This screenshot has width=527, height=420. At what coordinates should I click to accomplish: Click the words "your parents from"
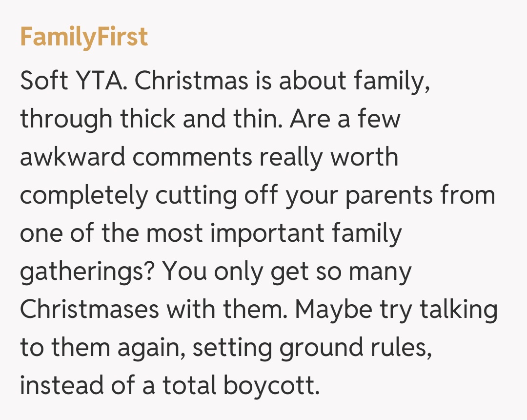coord(390,195)
